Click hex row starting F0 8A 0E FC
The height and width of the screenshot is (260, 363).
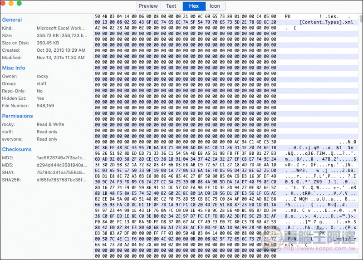186,222
